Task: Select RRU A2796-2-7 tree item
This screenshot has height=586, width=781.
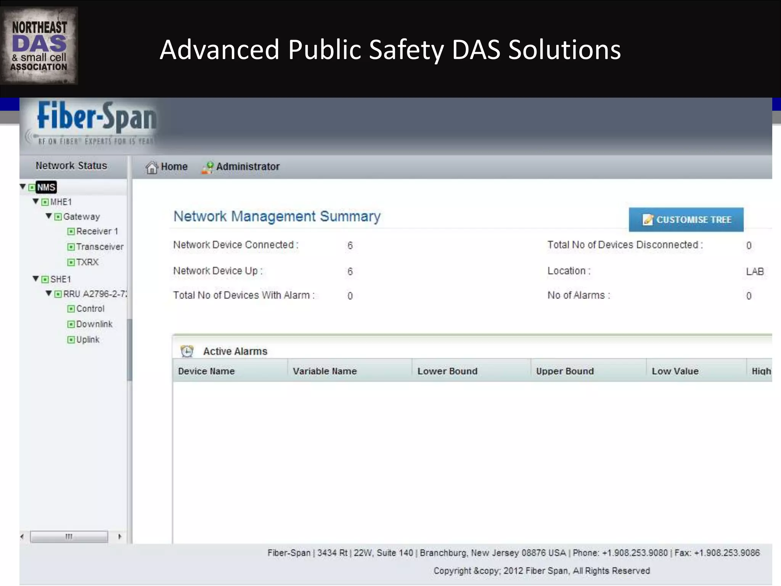Action: click(x=95, y=294)
